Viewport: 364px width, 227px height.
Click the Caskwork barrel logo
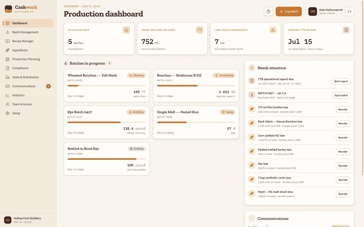pos(8,9)
